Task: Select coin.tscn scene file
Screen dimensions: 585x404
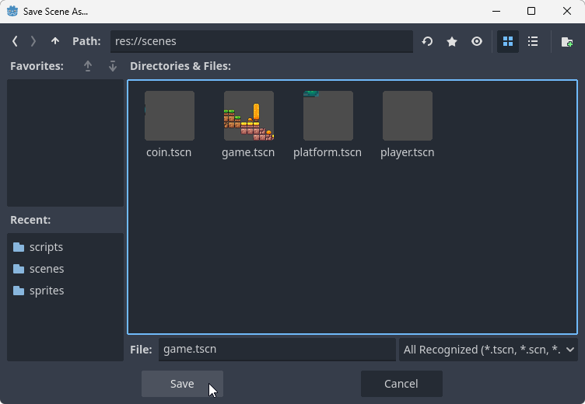Action: pyautogui.click(x=169, y=124)
